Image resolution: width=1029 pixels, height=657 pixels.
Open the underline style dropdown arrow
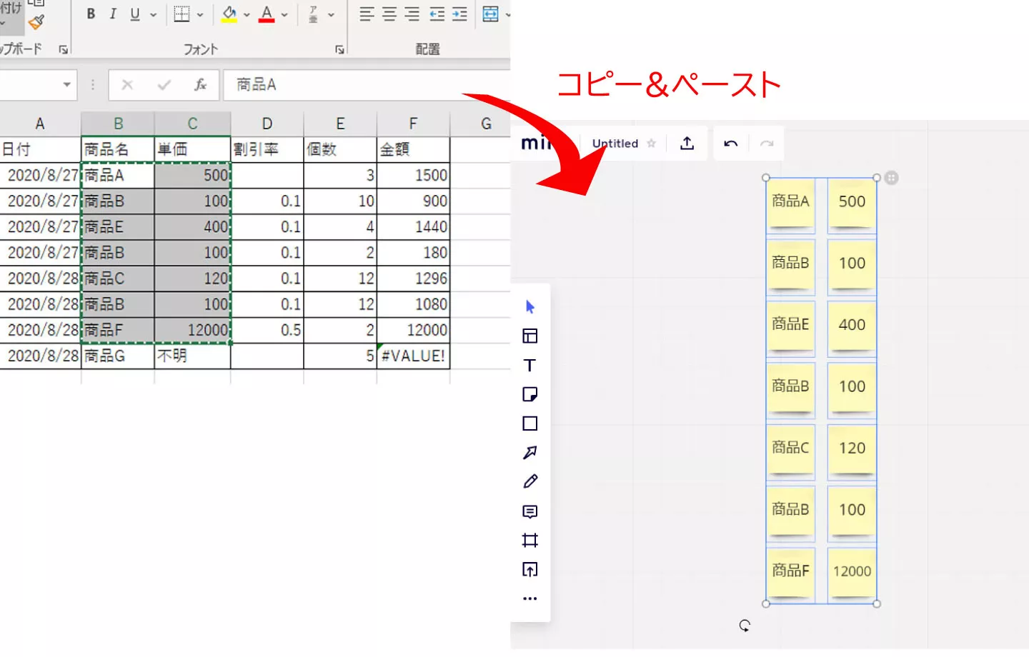(x=153, y=14)
